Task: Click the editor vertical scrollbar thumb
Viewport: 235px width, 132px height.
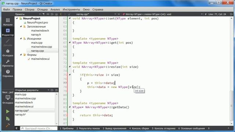Action: tap(232, 106)
